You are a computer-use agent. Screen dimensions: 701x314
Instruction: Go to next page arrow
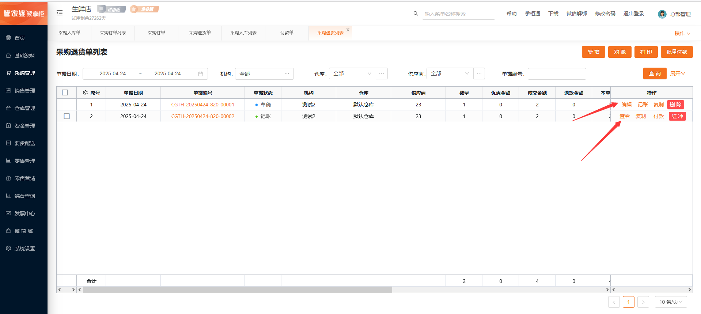(643, 302)
